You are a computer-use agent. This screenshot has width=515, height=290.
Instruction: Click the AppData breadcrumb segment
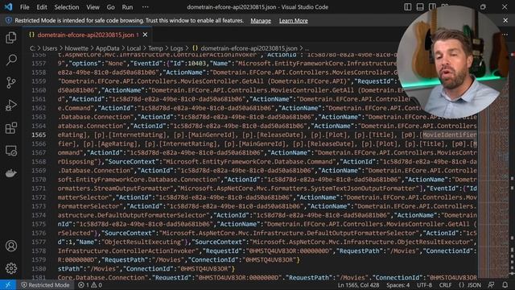click(x=107, y=48)
